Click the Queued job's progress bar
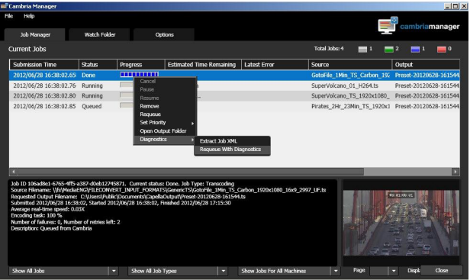470x280 pixels. tap(127, 105)
